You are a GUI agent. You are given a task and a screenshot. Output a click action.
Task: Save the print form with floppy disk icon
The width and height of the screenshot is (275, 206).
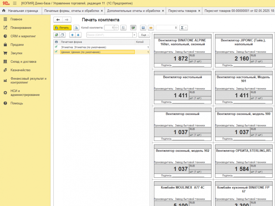pyautogui.click(x=143, y=27)
